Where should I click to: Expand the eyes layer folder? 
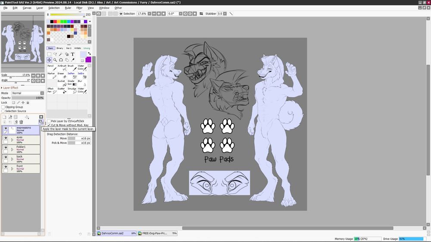pos(12,140)
